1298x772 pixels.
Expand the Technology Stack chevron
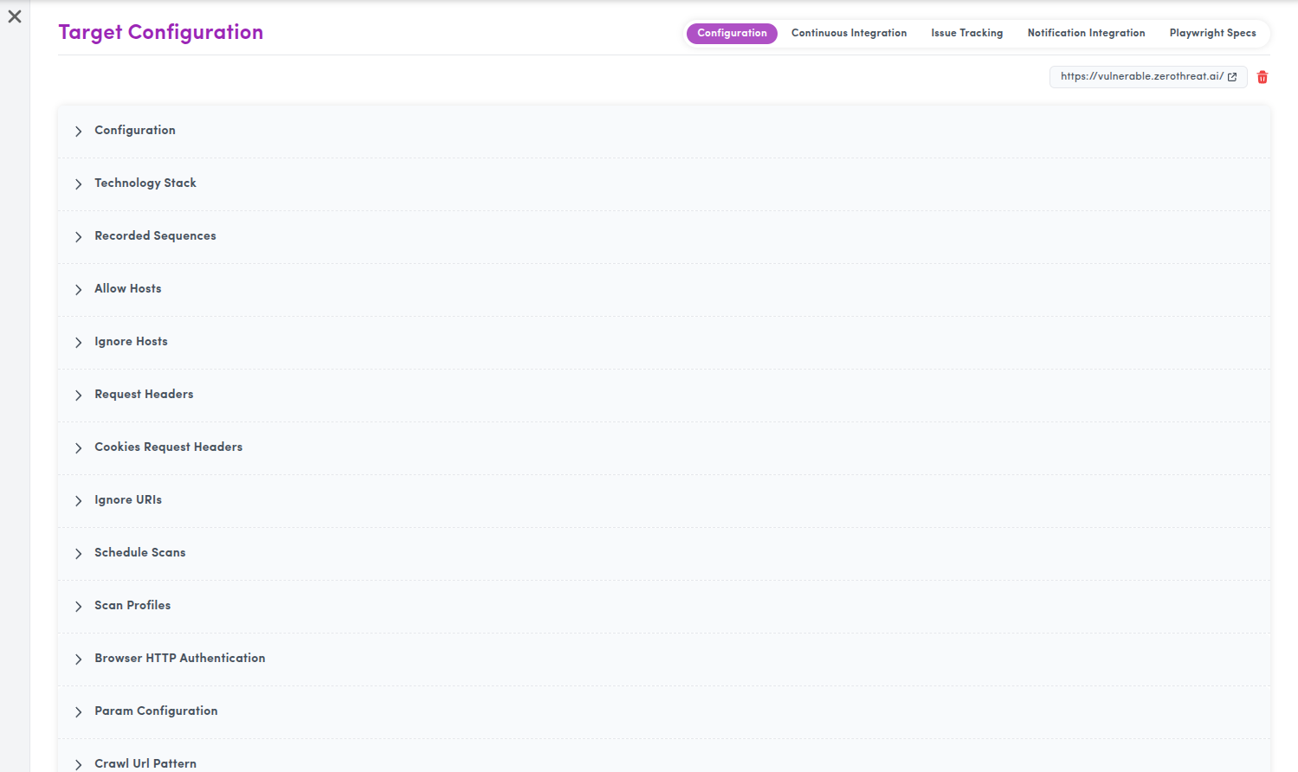[x=78, y=184]
